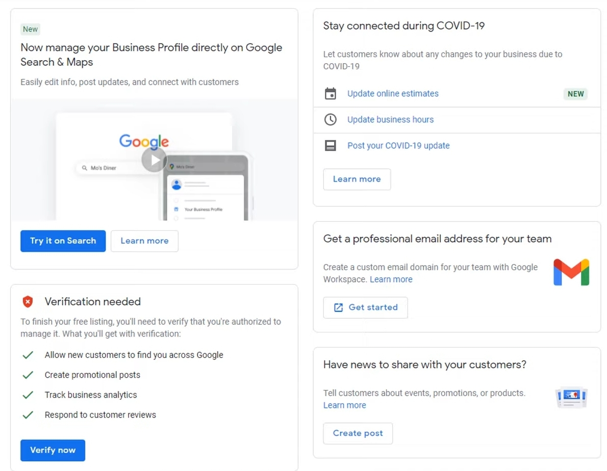Click the Create post button
Viewport: 607px width, 471px height.
point(358,433)
